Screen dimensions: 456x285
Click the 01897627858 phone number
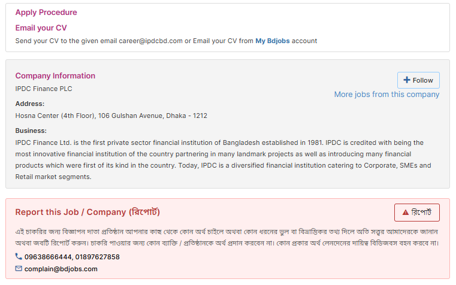pyautogui.click(x=98, y=257)
